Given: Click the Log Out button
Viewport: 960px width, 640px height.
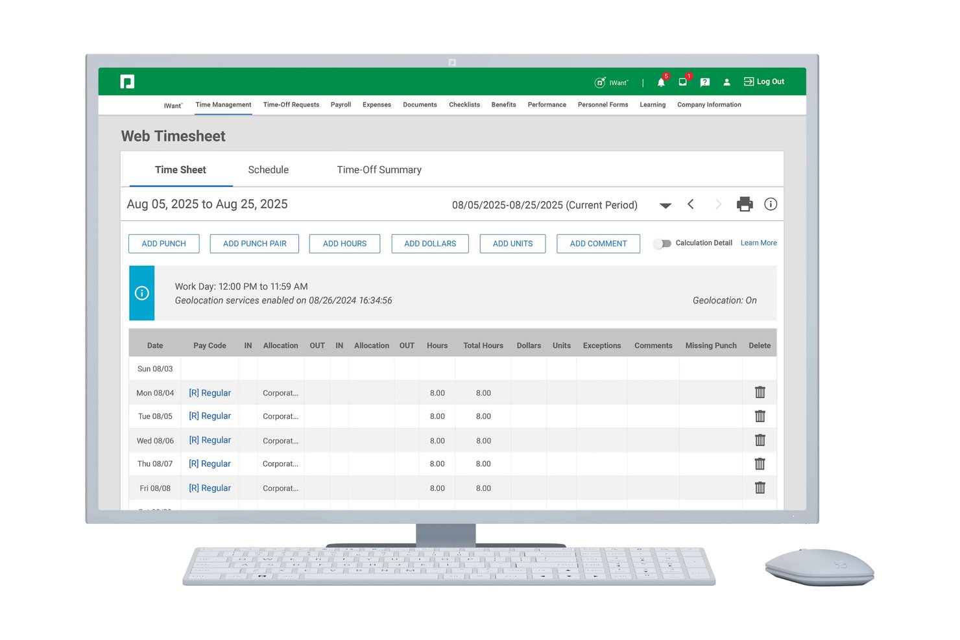Looking at the screenshot, I should 764,82.
